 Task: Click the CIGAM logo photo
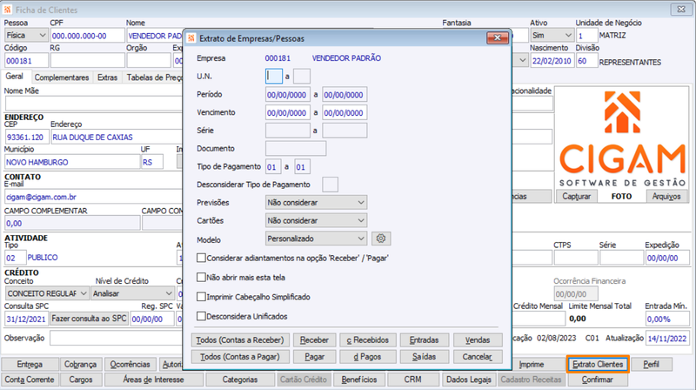tap(622, 138)
